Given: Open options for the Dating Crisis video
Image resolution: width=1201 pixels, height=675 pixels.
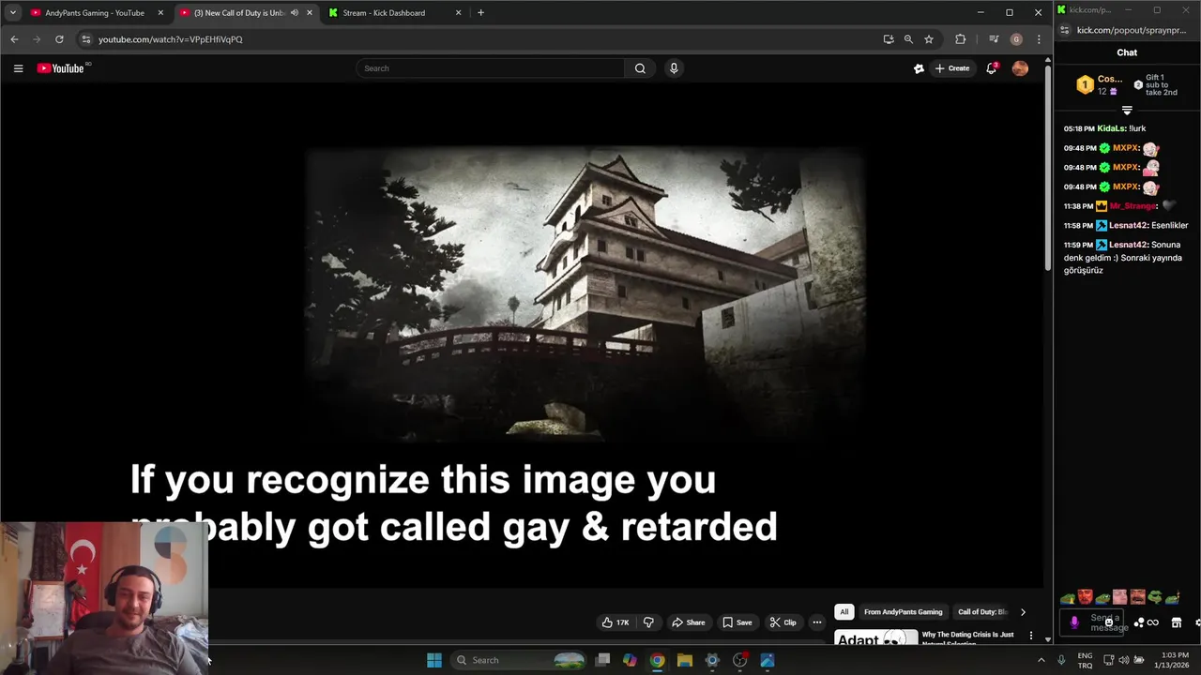Looking at the screenshot, I should point(1031,636).
